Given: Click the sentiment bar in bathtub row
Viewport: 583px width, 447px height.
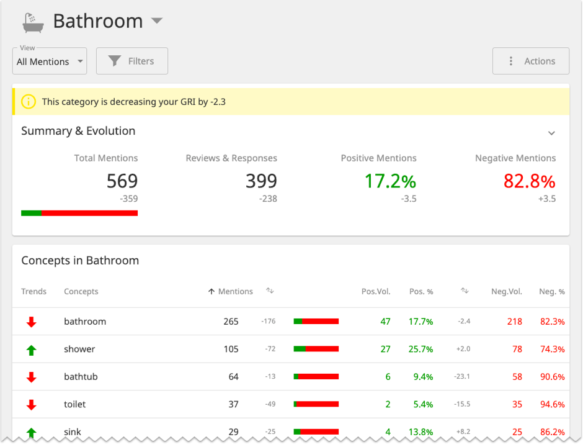Looking at the screenshot, I should pos(316,376).
